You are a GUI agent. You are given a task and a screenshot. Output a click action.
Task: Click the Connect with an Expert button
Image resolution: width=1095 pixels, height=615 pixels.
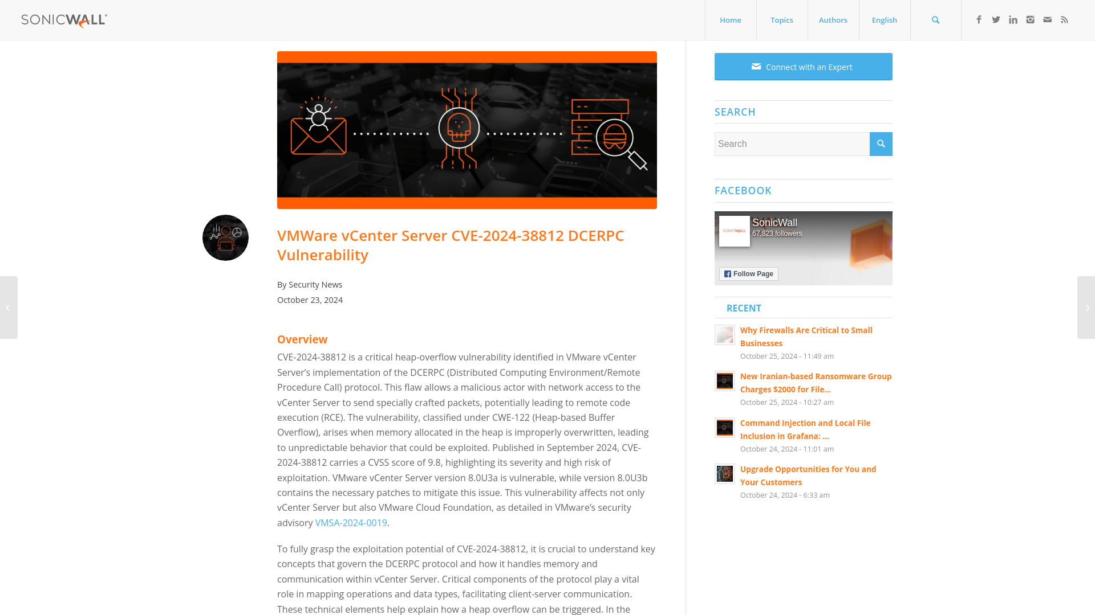coord(803,66)
